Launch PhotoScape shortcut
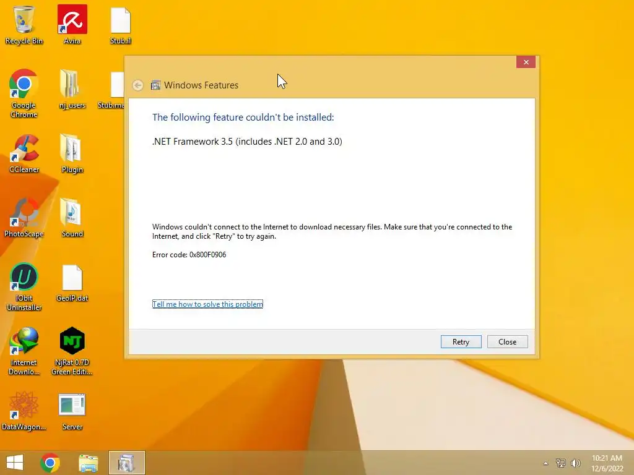Image resolution: width=634 pixels, height=475 pixels. (x=24, y=217)
